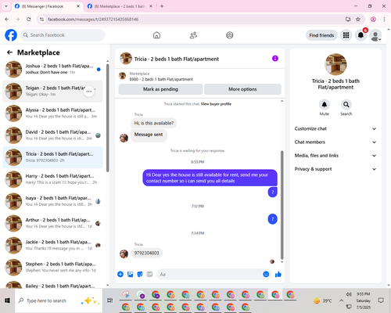
Task: Open Isaya conversation
Action: coord(52,201)
